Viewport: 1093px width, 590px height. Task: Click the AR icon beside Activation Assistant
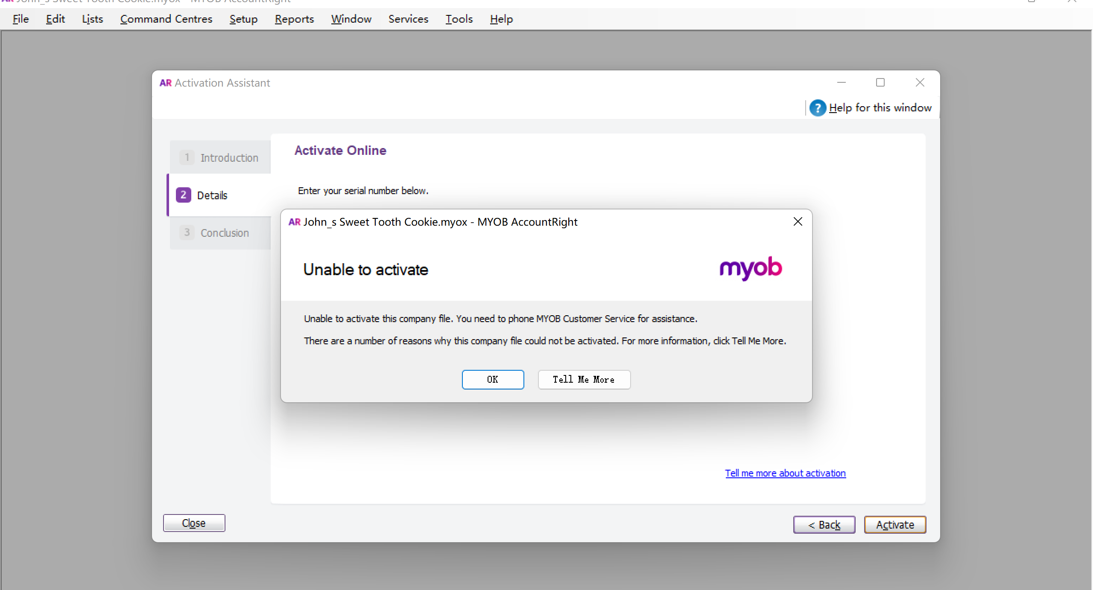[166, 83]
